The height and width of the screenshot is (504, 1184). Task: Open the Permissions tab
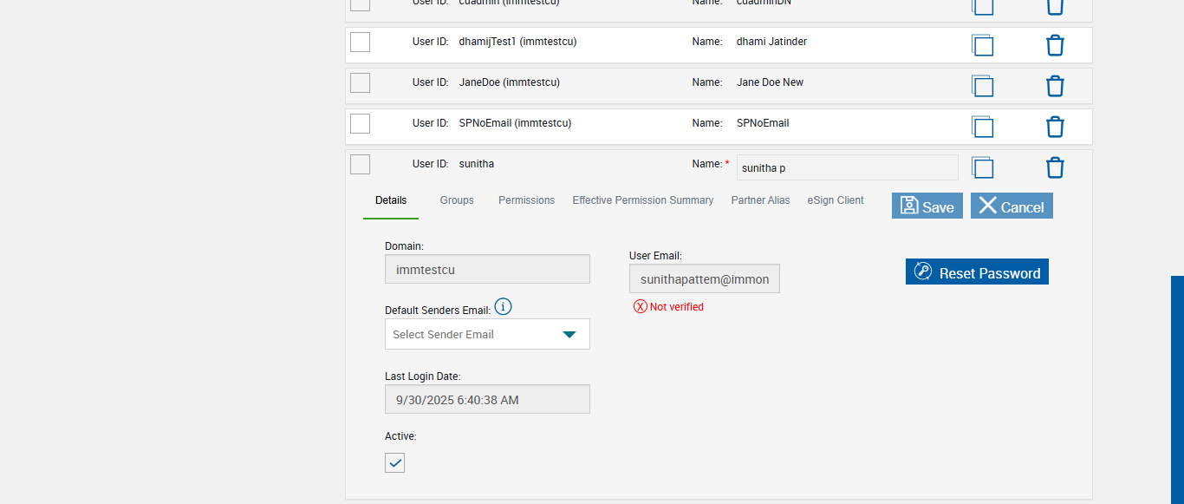pos(526,200)
